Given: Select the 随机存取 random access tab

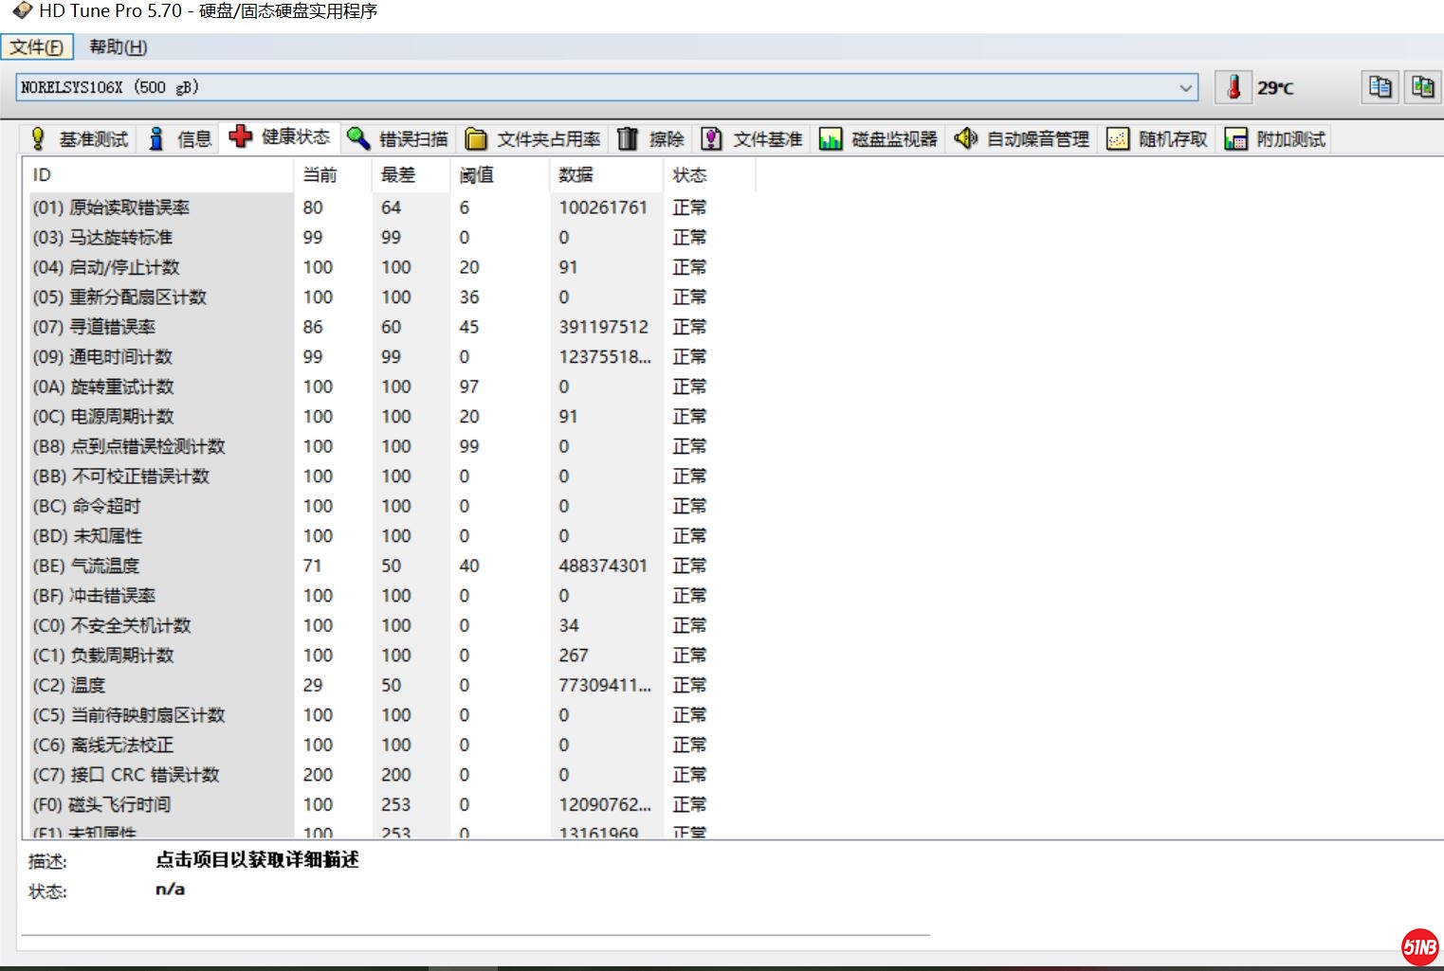Looking at the screenshot, I should (x=1158, y=139).
